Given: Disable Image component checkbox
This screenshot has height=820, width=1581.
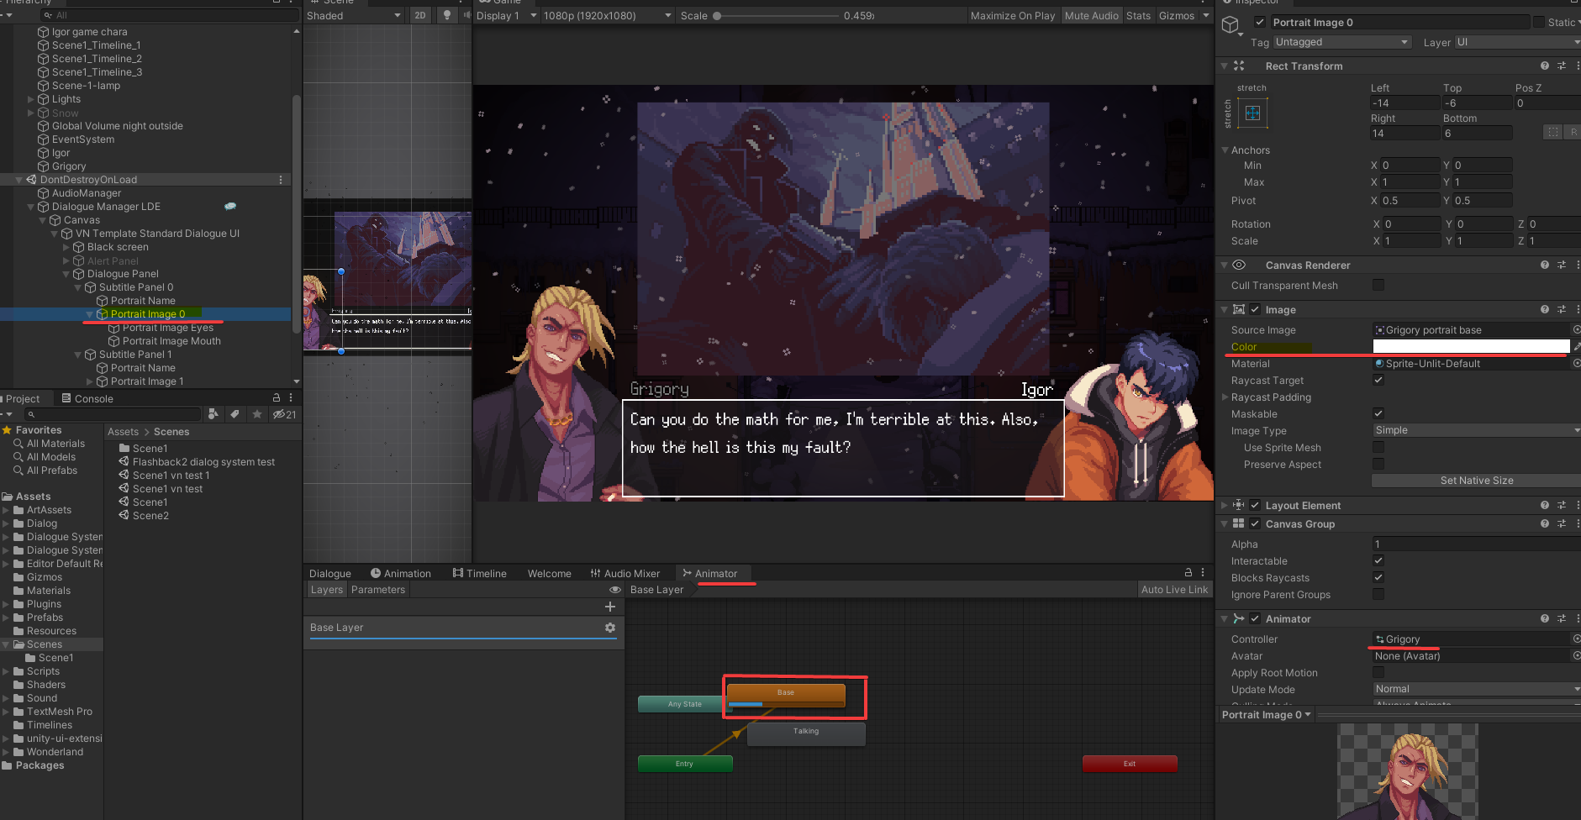Looking at the screenshot, I should coord(1255,309).
